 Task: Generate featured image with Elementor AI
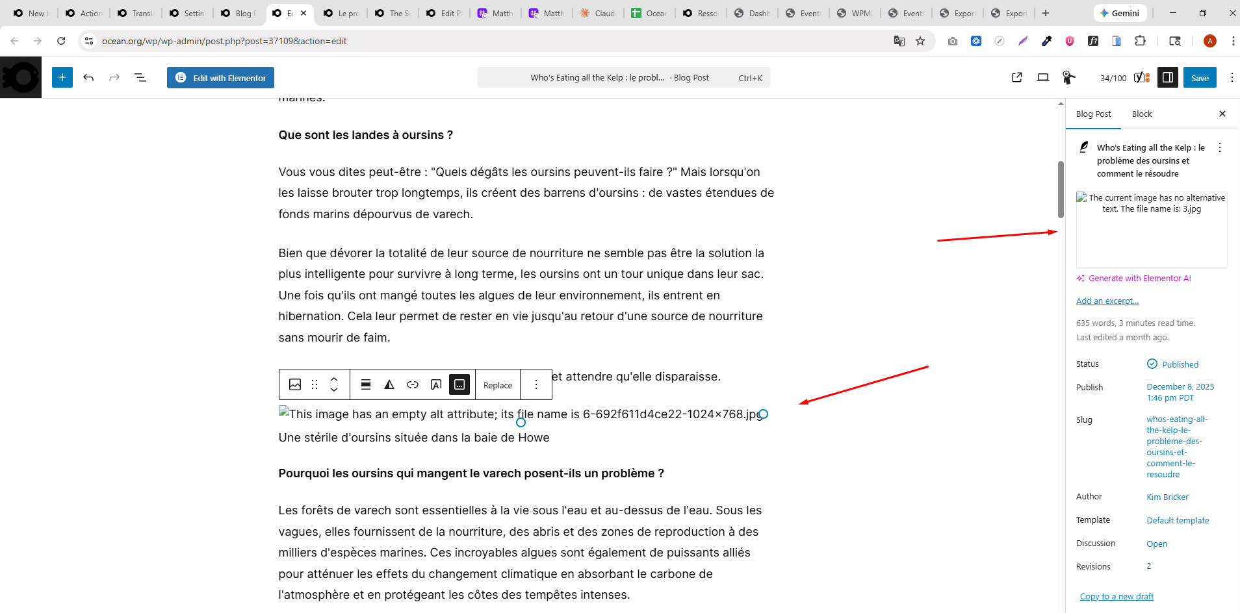pos(1134,279)
